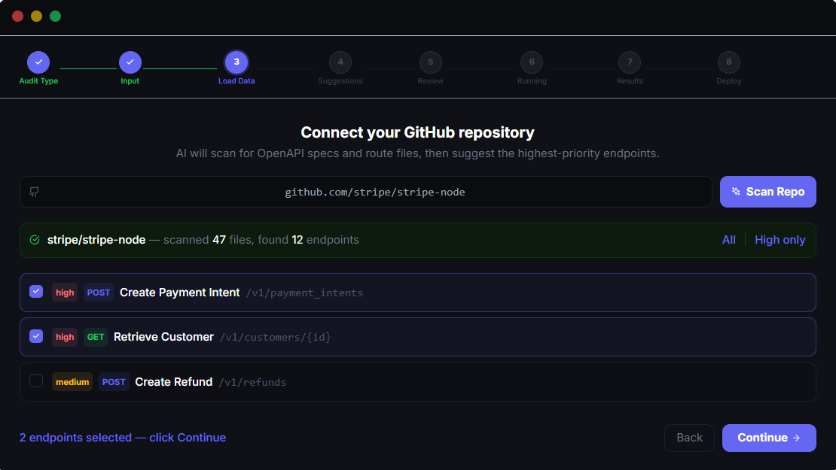Show All endpoints filter
Viewport: 836px width, 470px height.
tap(729, 240)
